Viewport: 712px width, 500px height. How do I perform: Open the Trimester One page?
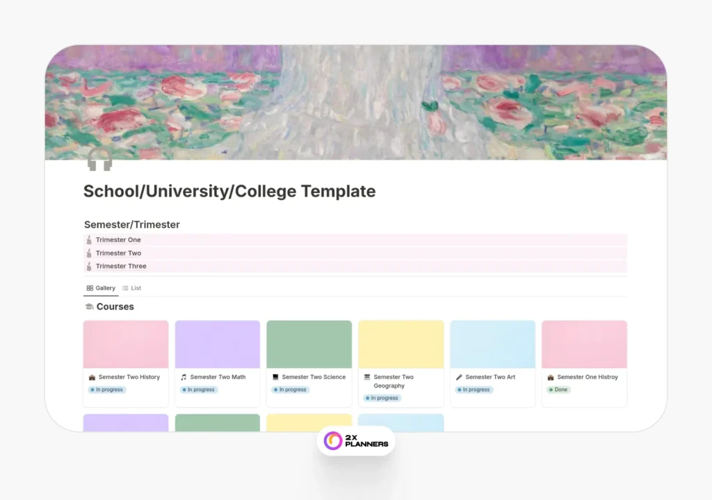point(118,240)
